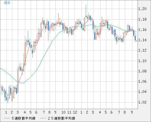Click the 1.08 price axis label

(x=142, y=71)
